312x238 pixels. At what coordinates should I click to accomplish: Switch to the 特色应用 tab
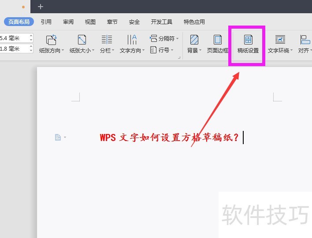point(194,22)
